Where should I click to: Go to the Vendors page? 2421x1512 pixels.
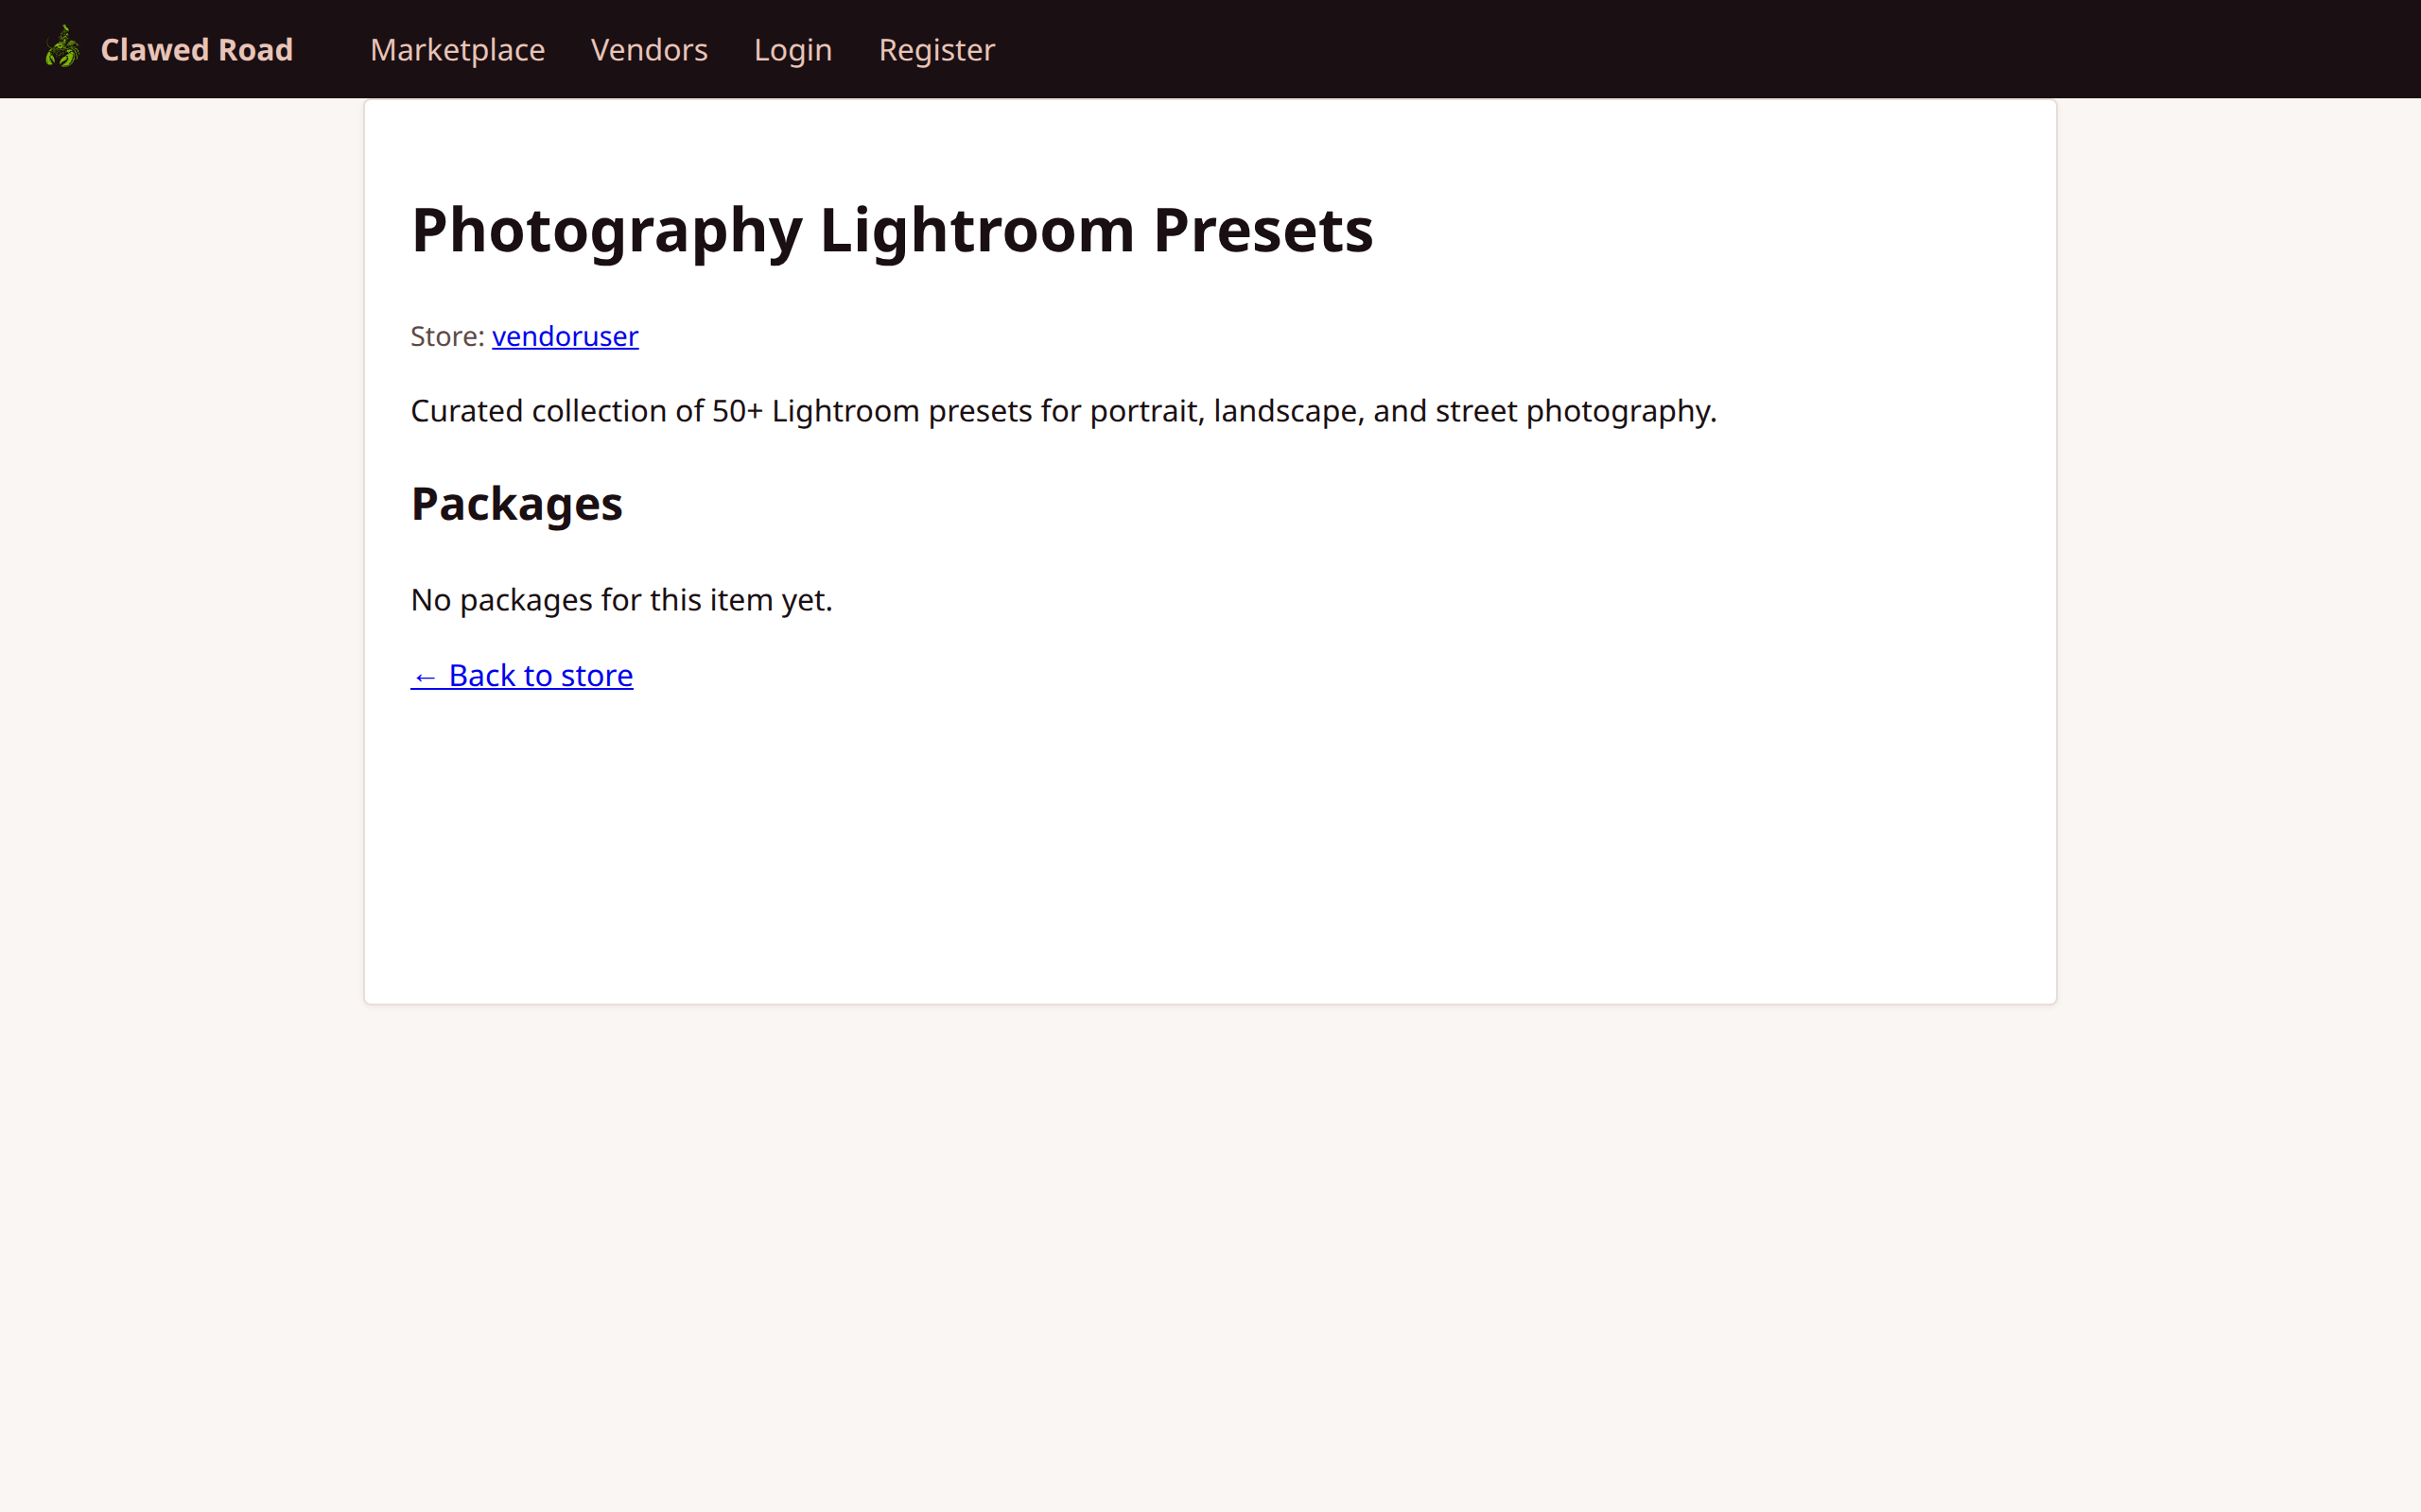pos(648,50)
